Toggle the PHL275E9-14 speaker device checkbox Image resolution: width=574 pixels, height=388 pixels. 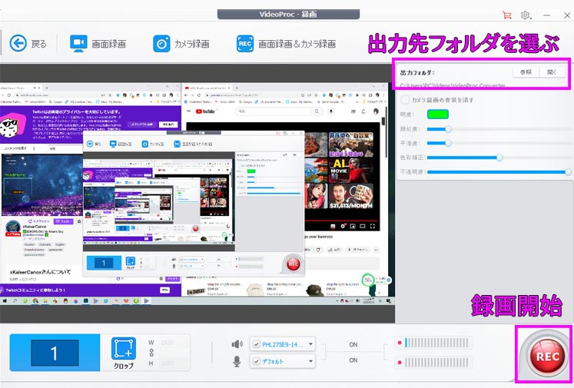(257, 344)
